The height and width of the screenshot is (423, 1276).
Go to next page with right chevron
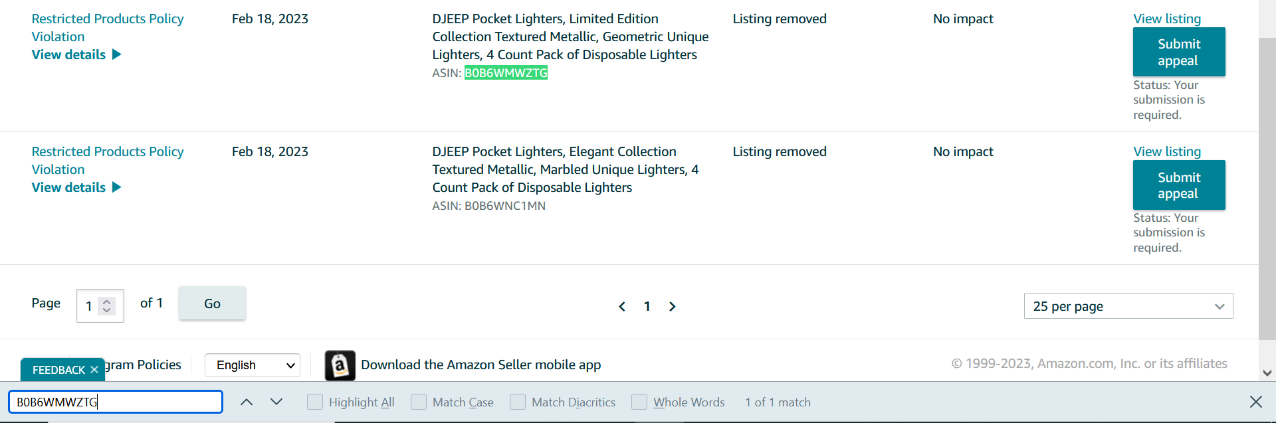tap(672, 306)
